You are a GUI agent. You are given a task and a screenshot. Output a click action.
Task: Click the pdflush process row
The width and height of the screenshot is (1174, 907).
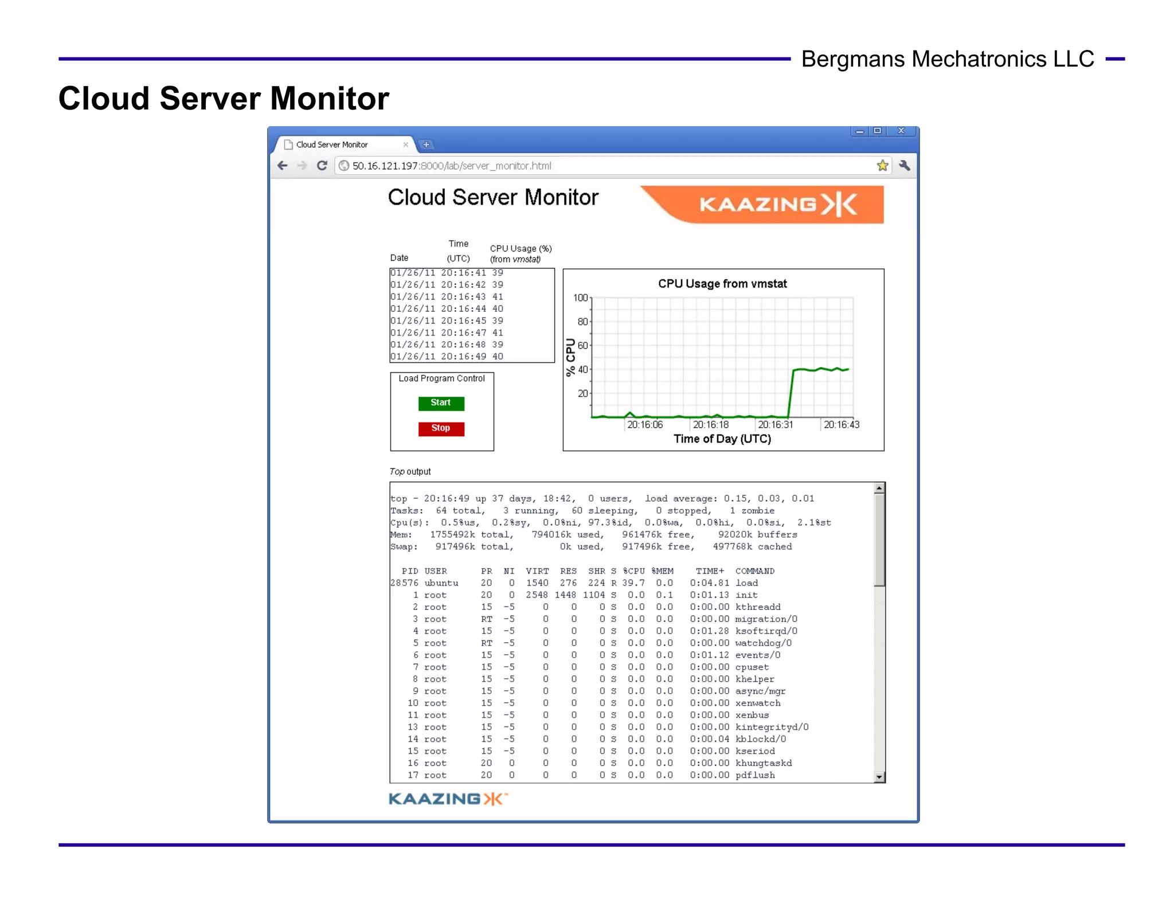pos(582,775)
